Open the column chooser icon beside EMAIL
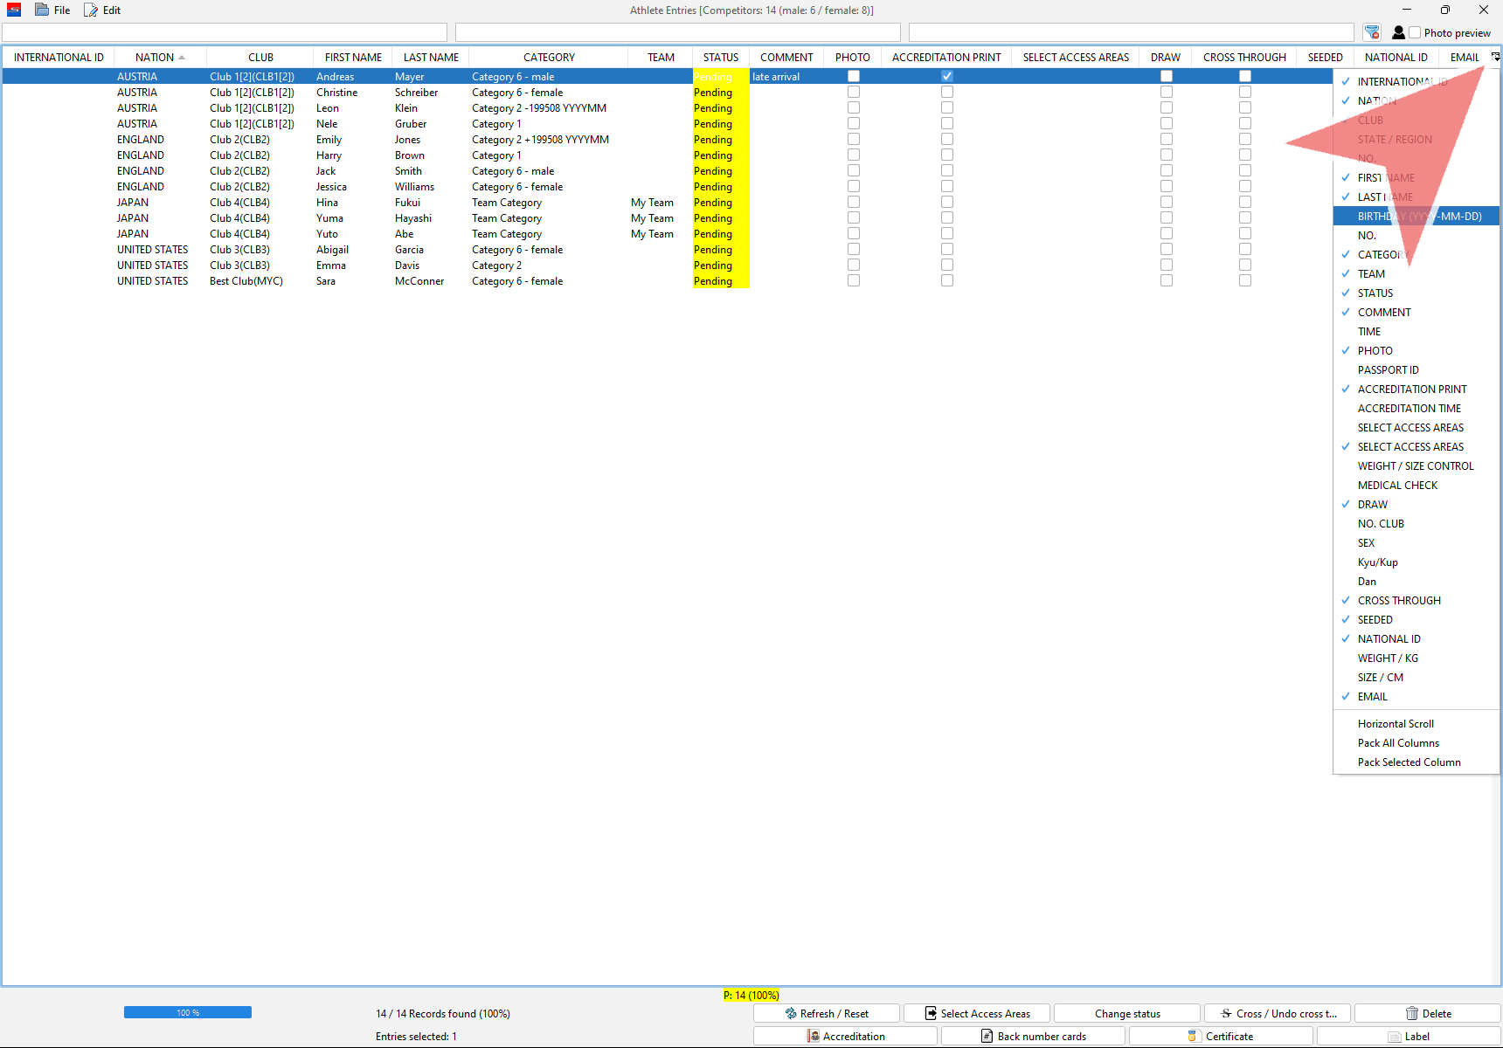Screen dimensions: 1503x1048 [x=1495, y=57]
